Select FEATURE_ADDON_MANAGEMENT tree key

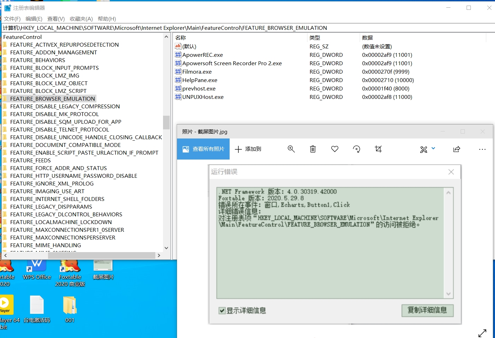(x=54, y=53)
